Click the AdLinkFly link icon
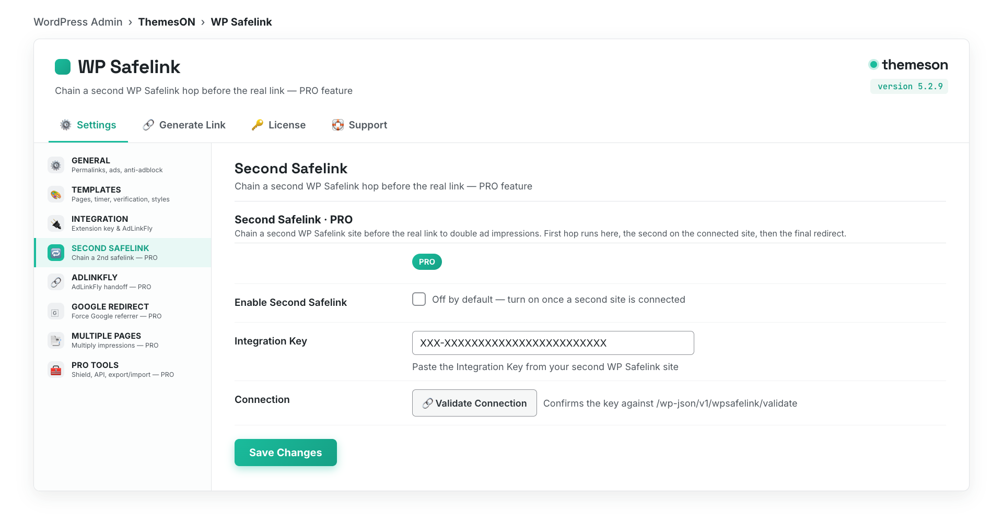1003x523 pixels. click(56, 282)
